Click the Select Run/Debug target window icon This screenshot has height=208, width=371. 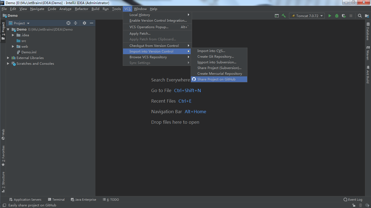click(x=277, y=16)
